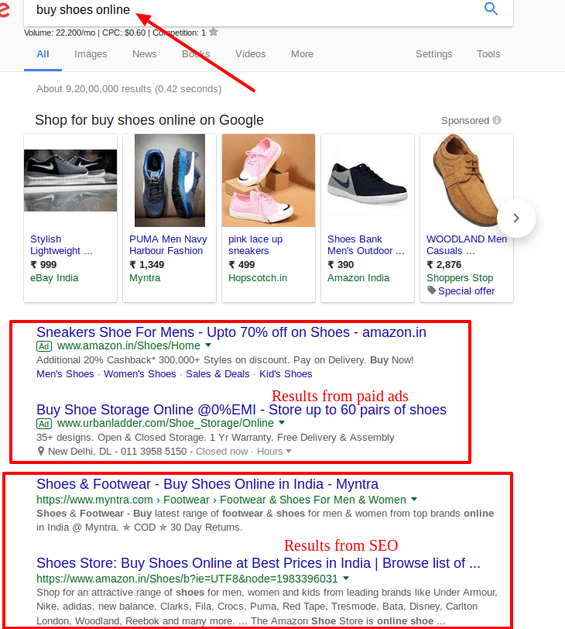Open the PUMA Men Navy shoe image

(x=169, y=180)
